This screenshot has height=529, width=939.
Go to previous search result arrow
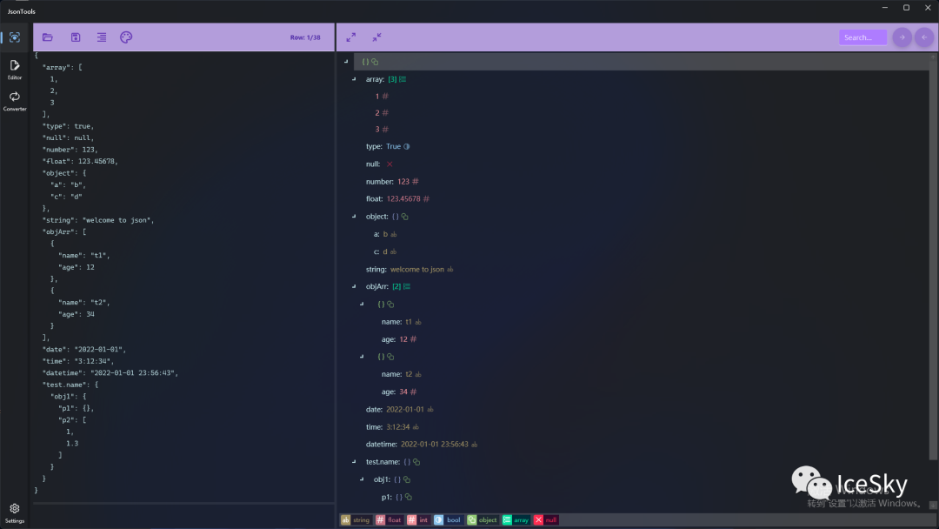point(924,37)
